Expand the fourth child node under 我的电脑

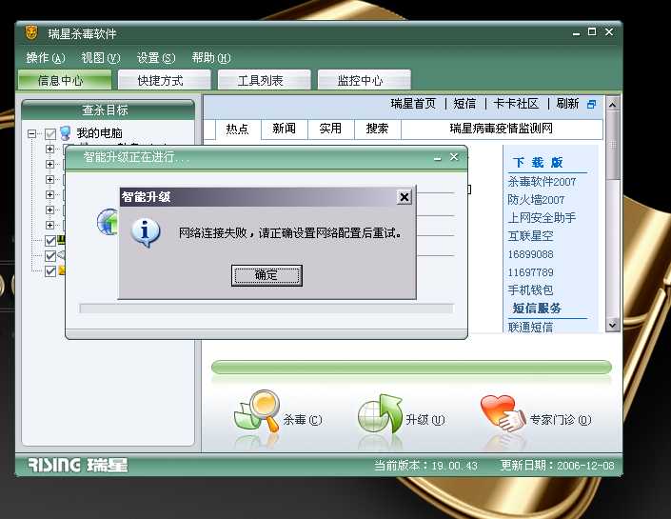point(49,195)
